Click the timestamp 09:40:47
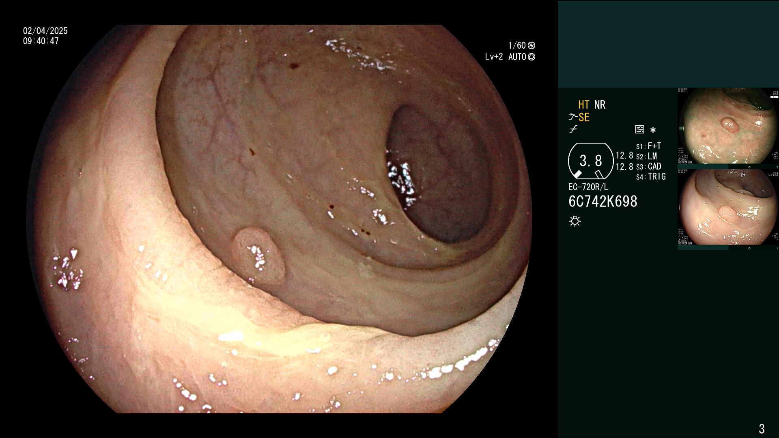The width and height of the screenshot is (779, 438). click(41, 41)
